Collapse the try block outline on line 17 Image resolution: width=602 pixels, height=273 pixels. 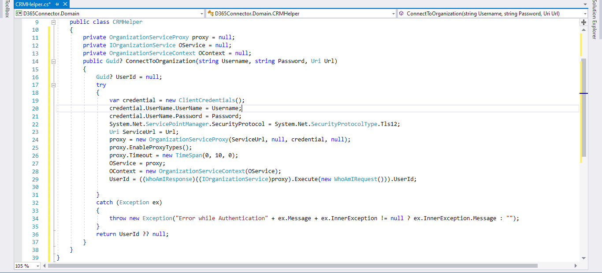(53, 85)
